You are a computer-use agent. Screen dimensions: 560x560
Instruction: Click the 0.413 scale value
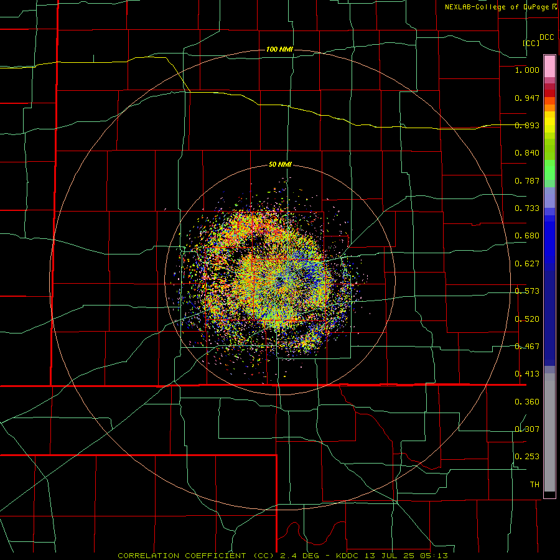click(x=527, y=374)
